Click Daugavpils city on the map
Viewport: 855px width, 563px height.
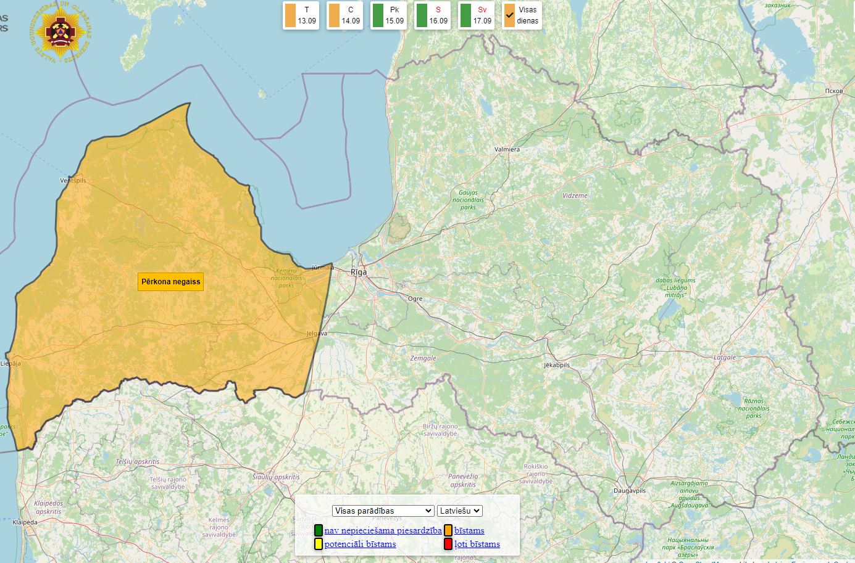coord(630,491)
